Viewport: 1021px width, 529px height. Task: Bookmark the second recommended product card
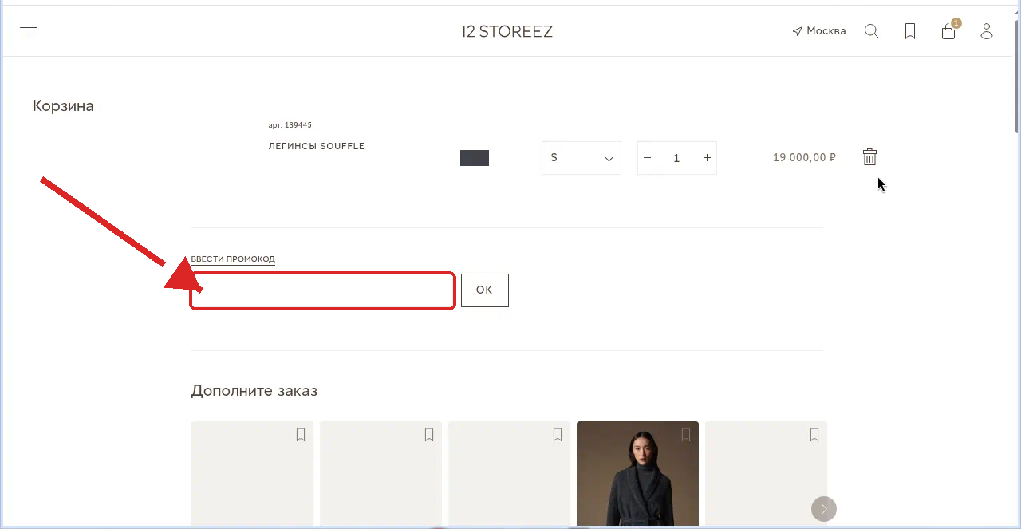tap(429, 435)
